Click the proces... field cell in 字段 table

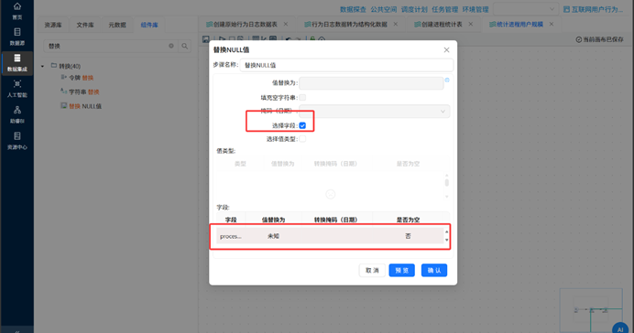231,236
